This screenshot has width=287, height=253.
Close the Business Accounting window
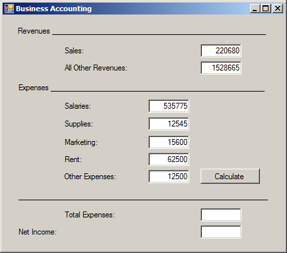278,9
